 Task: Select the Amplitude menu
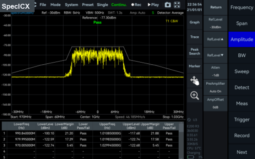(242, 39)
